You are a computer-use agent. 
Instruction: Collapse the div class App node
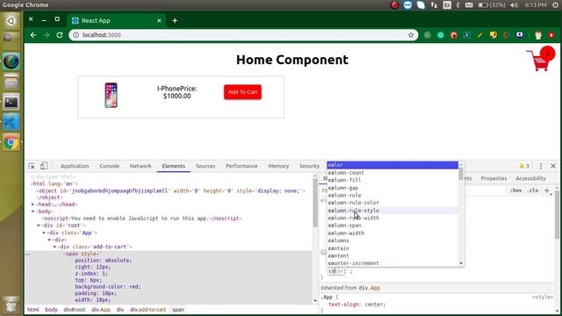coord(44,233)
